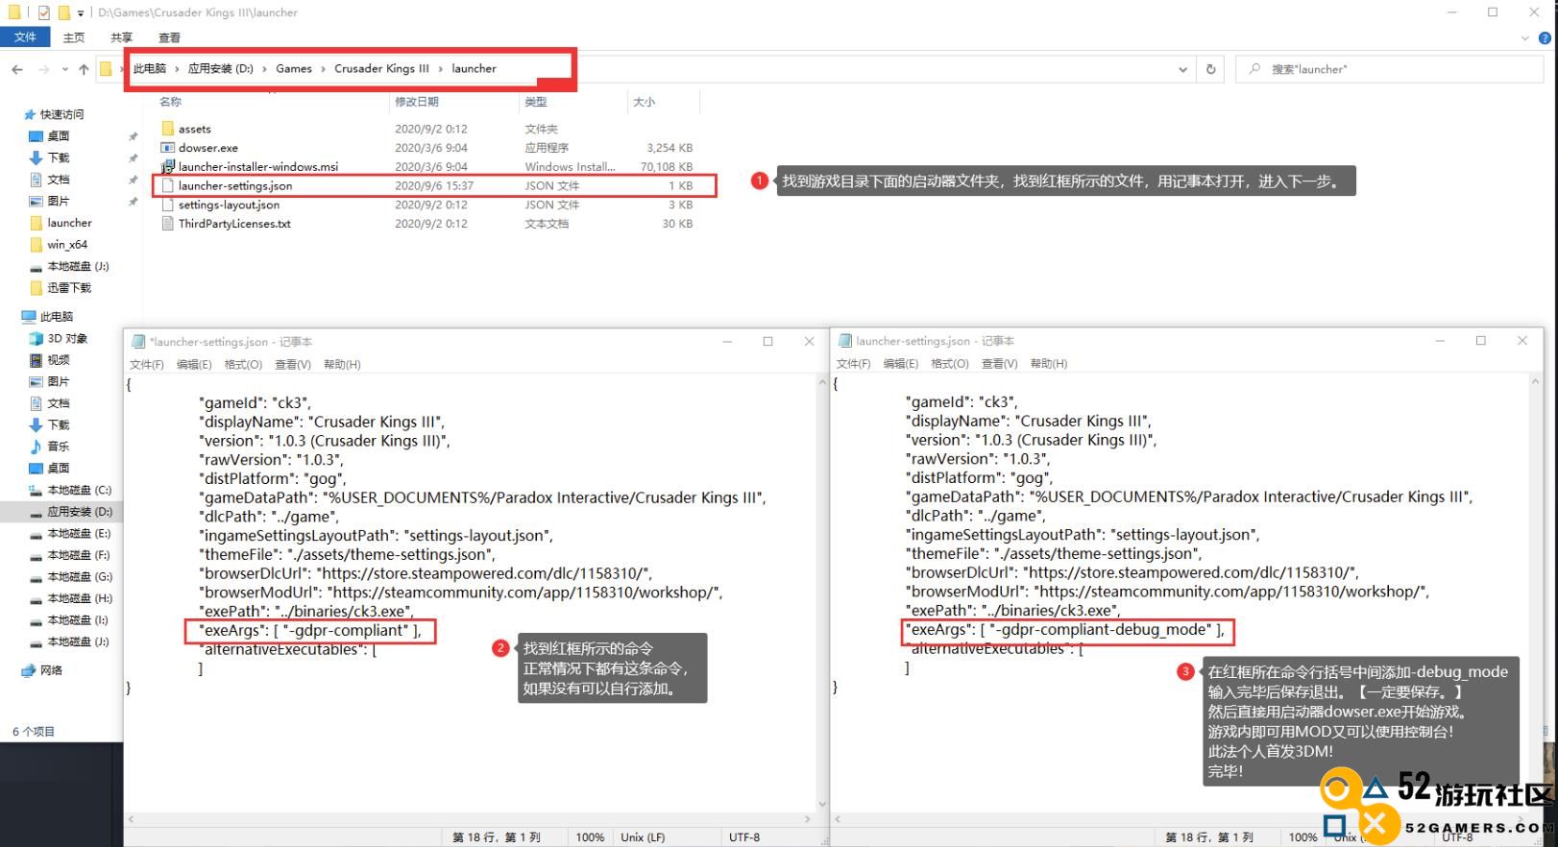Viewport: 1558px width, 847px height.
Task: Open the 共享 ribbon tab
Action: pos(121,37)
